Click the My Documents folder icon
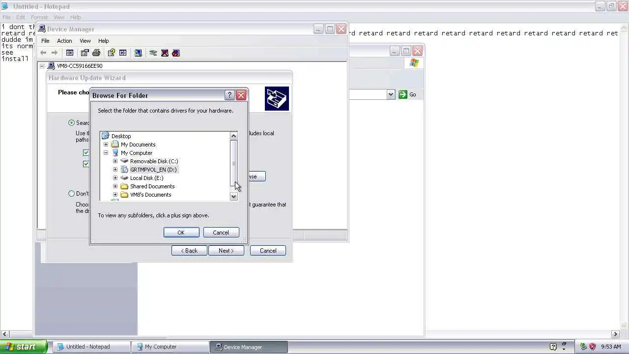This screenshot has width=629, height=354. tap(115, 145)
